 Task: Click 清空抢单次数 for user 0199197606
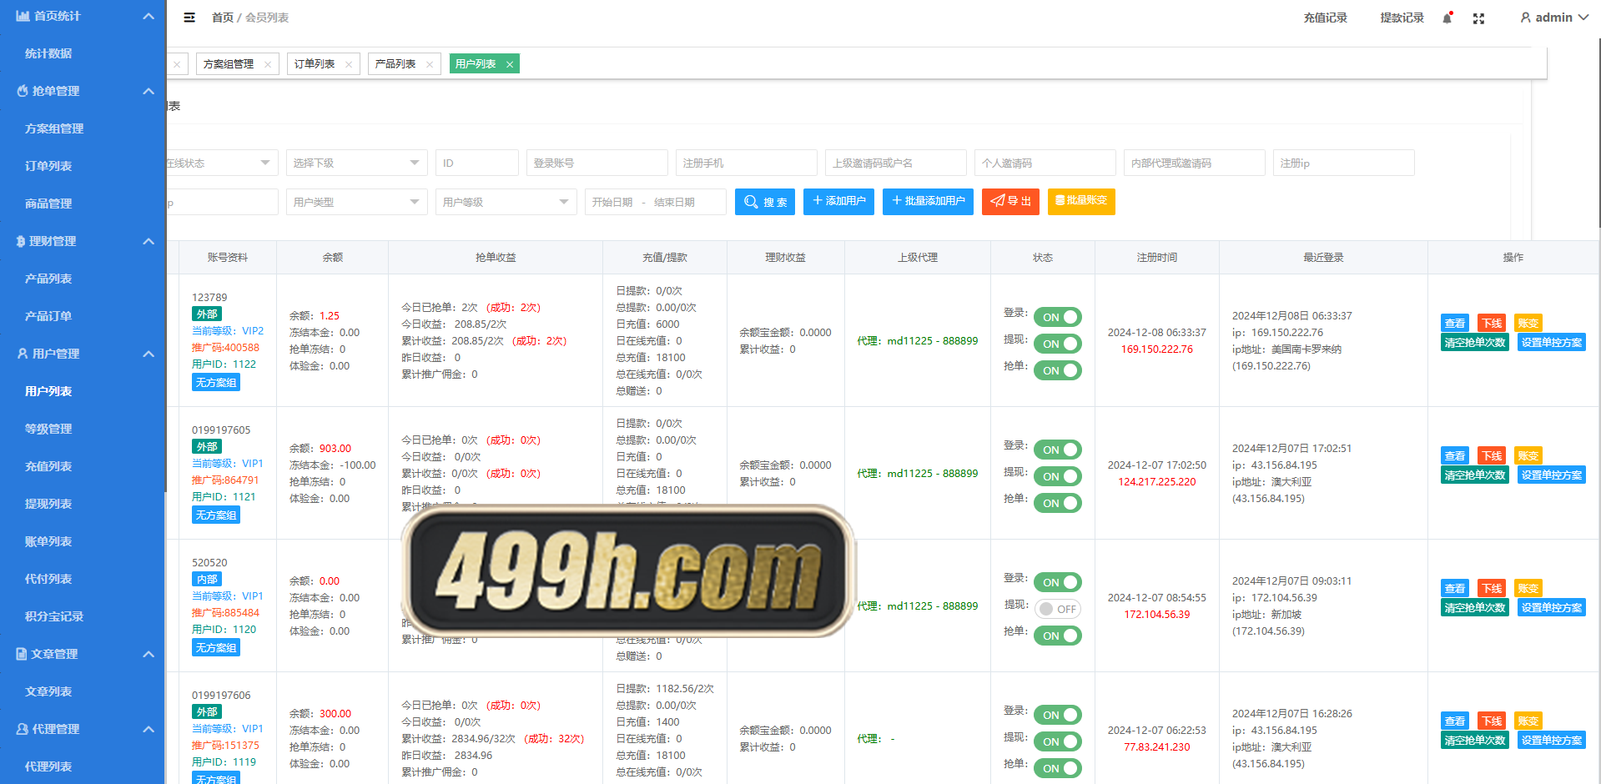point(1475,741)
